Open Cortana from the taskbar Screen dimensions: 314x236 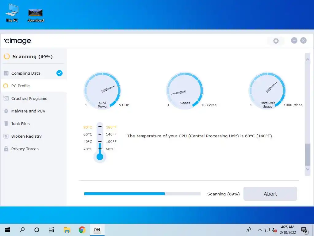(37, 230)
